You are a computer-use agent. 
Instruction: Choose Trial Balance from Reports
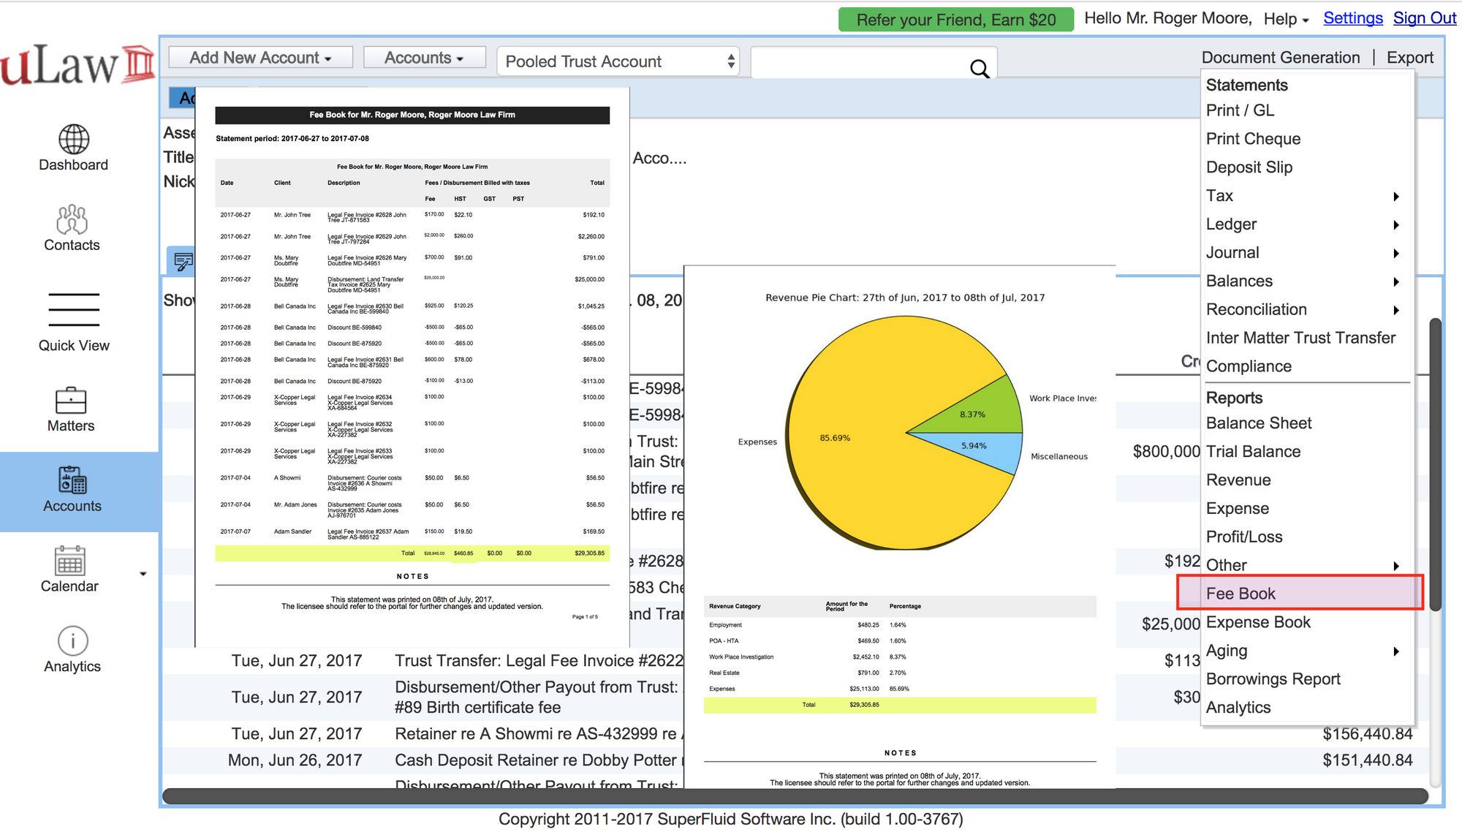point(1253,452)
